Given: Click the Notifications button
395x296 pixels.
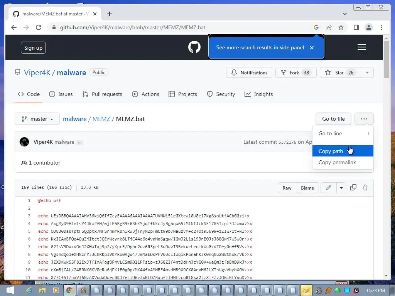Looking at the screenshot, I should point(249,72).
